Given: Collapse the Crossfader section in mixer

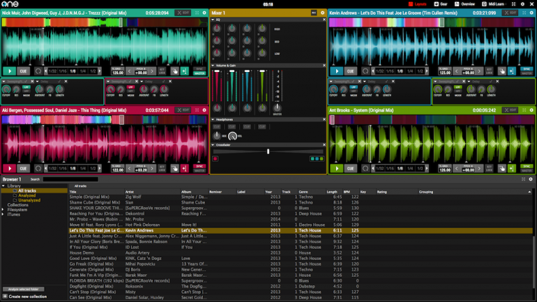Looking at the screenshot, I should point(213,145).
